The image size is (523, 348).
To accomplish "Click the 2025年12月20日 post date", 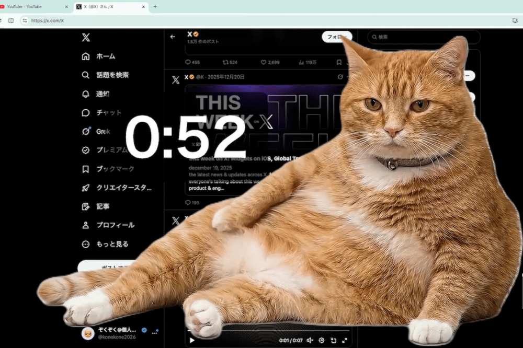I will coord(226,77).
